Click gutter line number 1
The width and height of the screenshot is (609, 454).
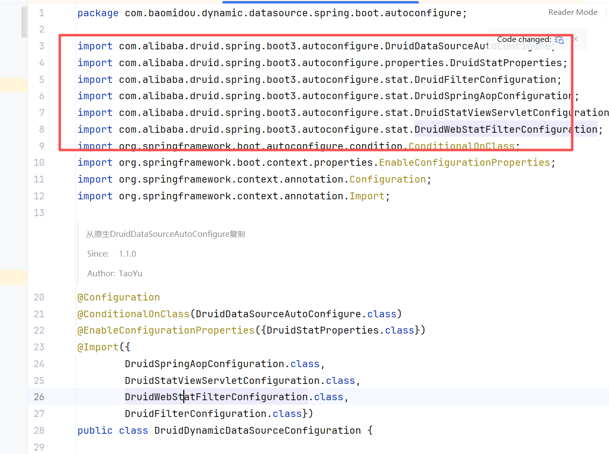[41, 13]
